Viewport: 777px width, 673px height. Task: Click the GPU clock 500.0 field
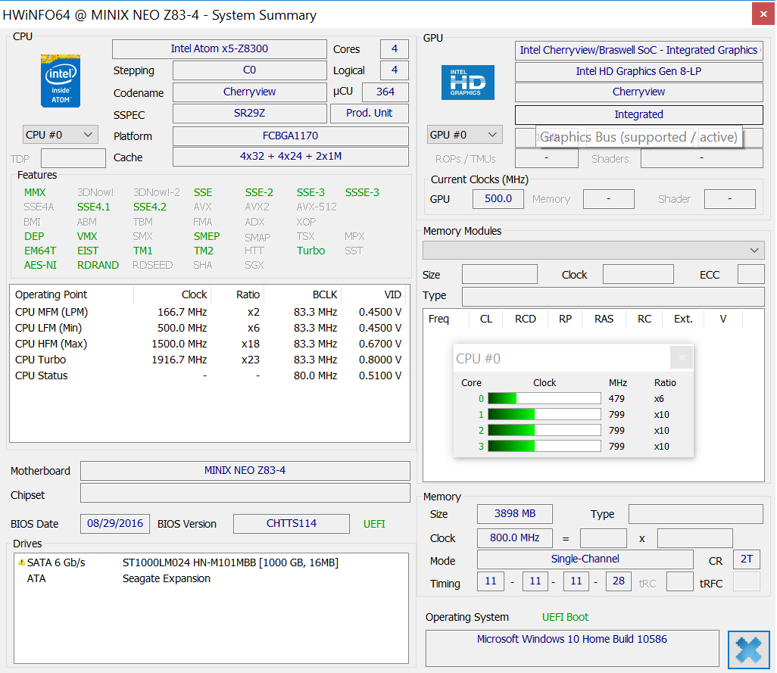click(x=498, y=198)
